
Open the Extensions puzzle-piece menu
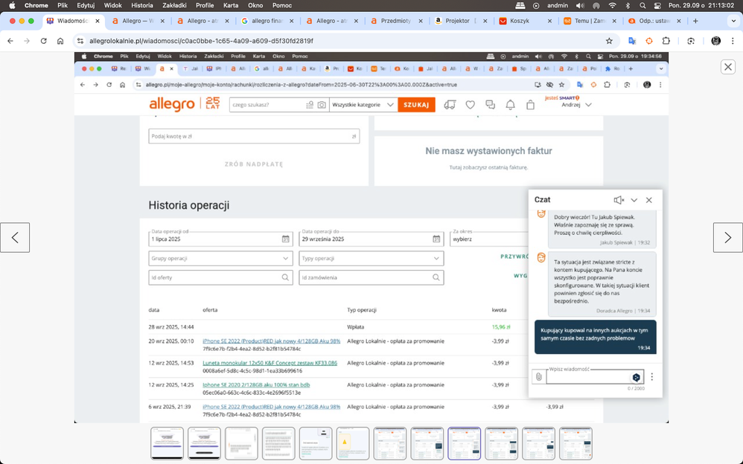pos(666,41)
